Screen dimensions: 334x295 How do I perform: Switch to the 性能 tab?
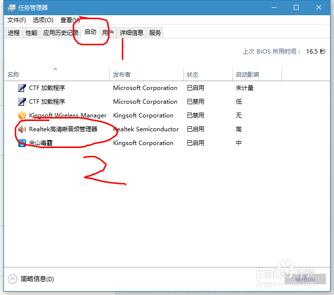click(x=31, y=32)
